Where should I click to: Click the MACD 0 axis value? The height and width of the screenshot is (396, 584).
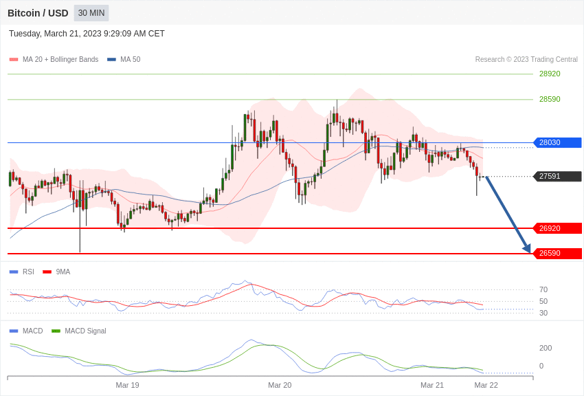coord(541,366)
